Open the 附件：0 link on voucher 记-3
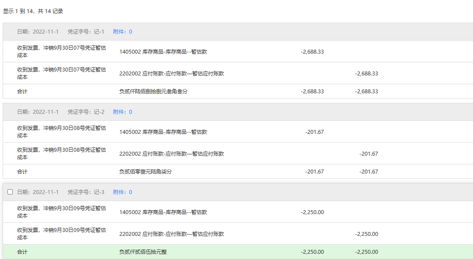The image size is (473, 259). click(122, 192)
